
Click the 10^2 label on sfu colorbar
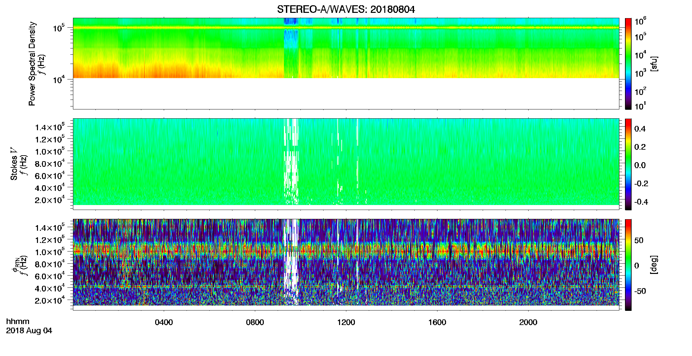pos(640,91)
